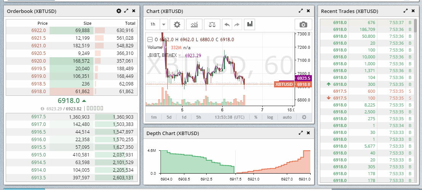Close the Chart (XBTUSD) panel

[308, 11]
